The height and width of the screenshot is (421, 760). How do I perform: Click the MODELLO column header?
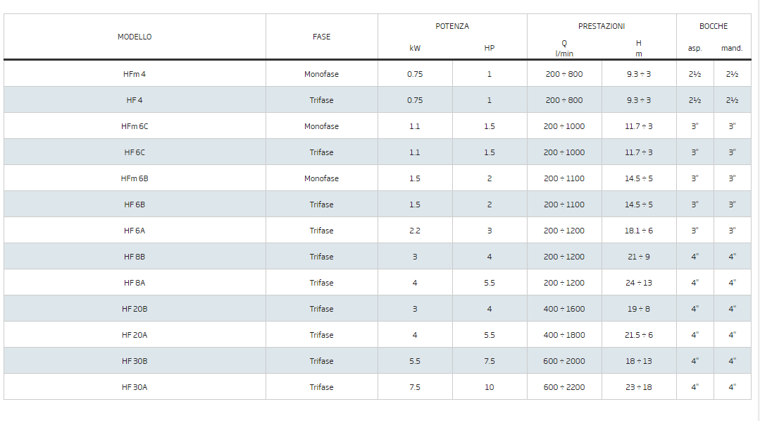[x=135, y=37]
